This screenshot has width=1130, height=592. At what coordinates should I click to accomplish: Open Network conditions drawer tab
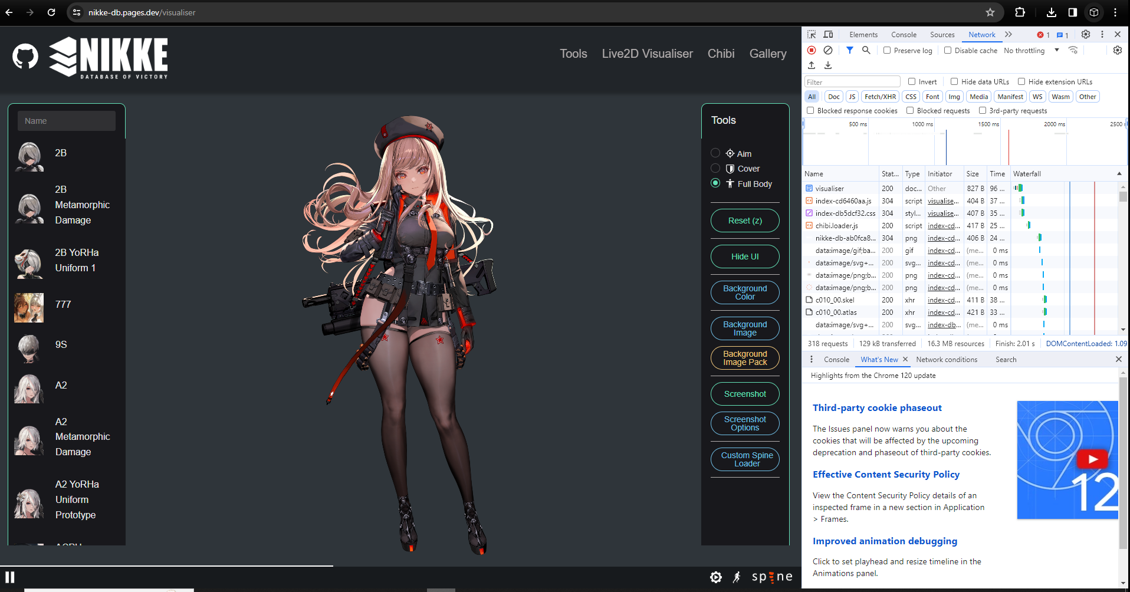pos(947,359)
